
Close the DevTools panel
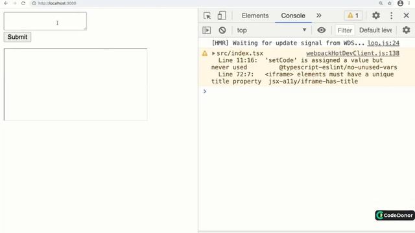click(x=407, y=16)
